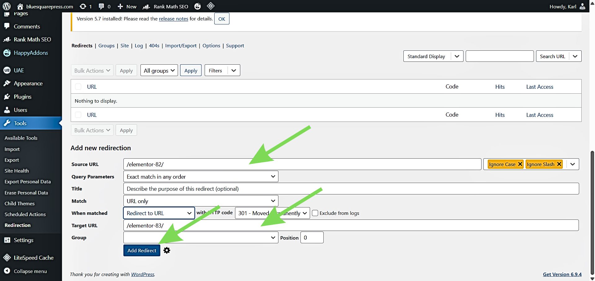Remove the Ignore Slash flag
This screenshot has height=281, width=595.
(x=559, y=164)
